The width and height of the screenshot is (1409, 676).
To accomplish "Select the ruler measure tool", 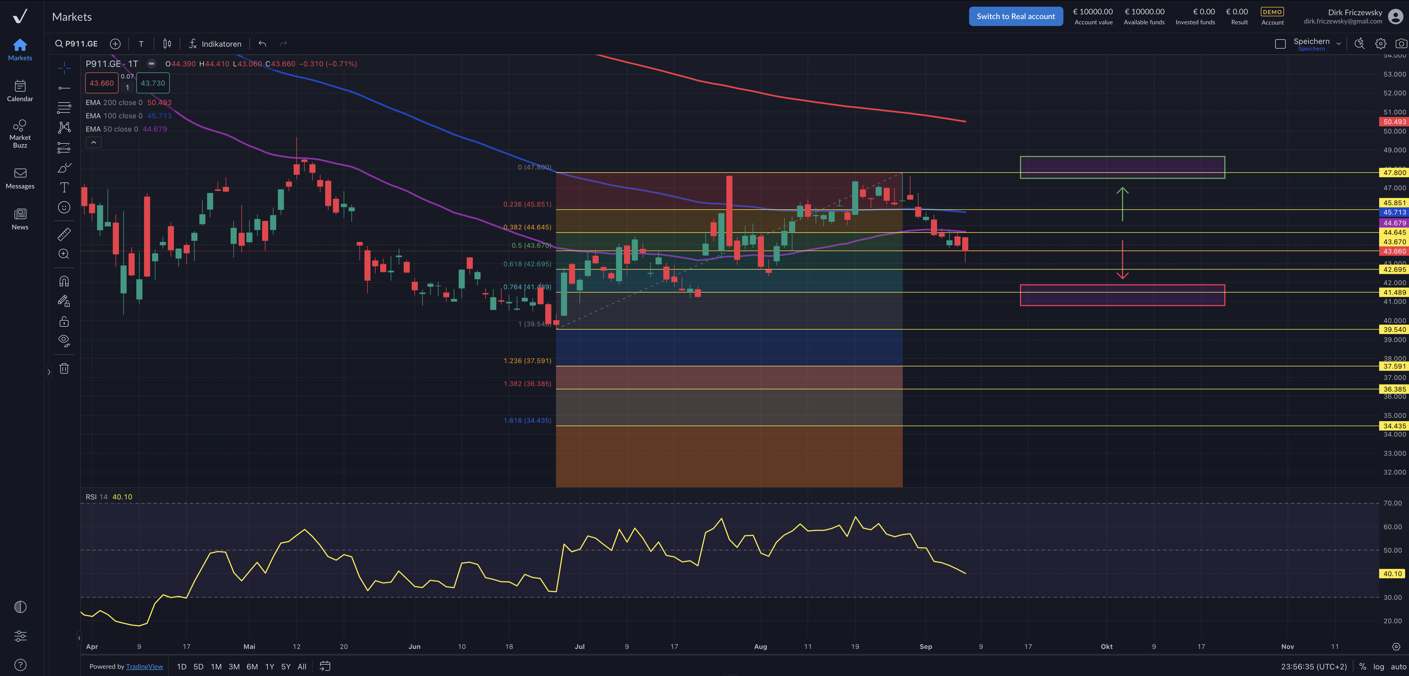I will click(x=64, y=234).
